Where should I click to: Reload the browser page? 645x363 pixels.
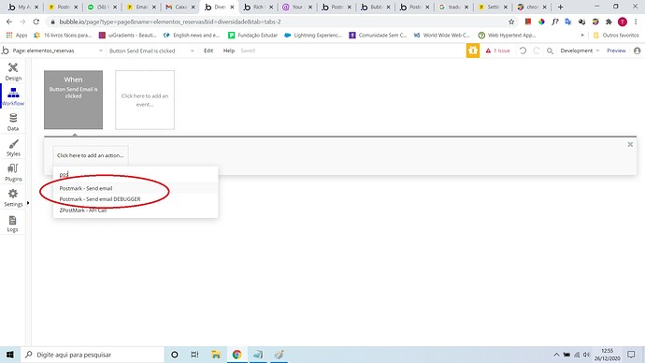[x=36, y=22]
